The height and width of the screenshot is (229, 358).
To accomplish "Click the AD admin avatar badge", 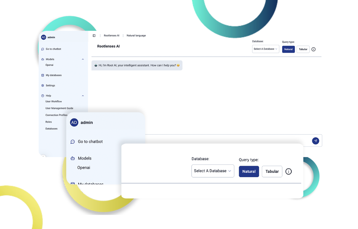I will pos(43,37).
